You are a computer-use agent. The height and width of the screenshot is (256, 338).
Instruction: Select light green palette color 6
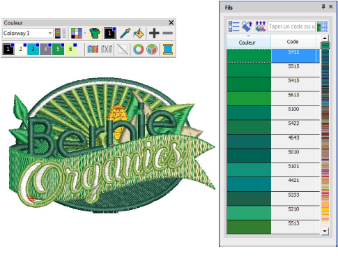pyautogui.click(x=70, y=49)
